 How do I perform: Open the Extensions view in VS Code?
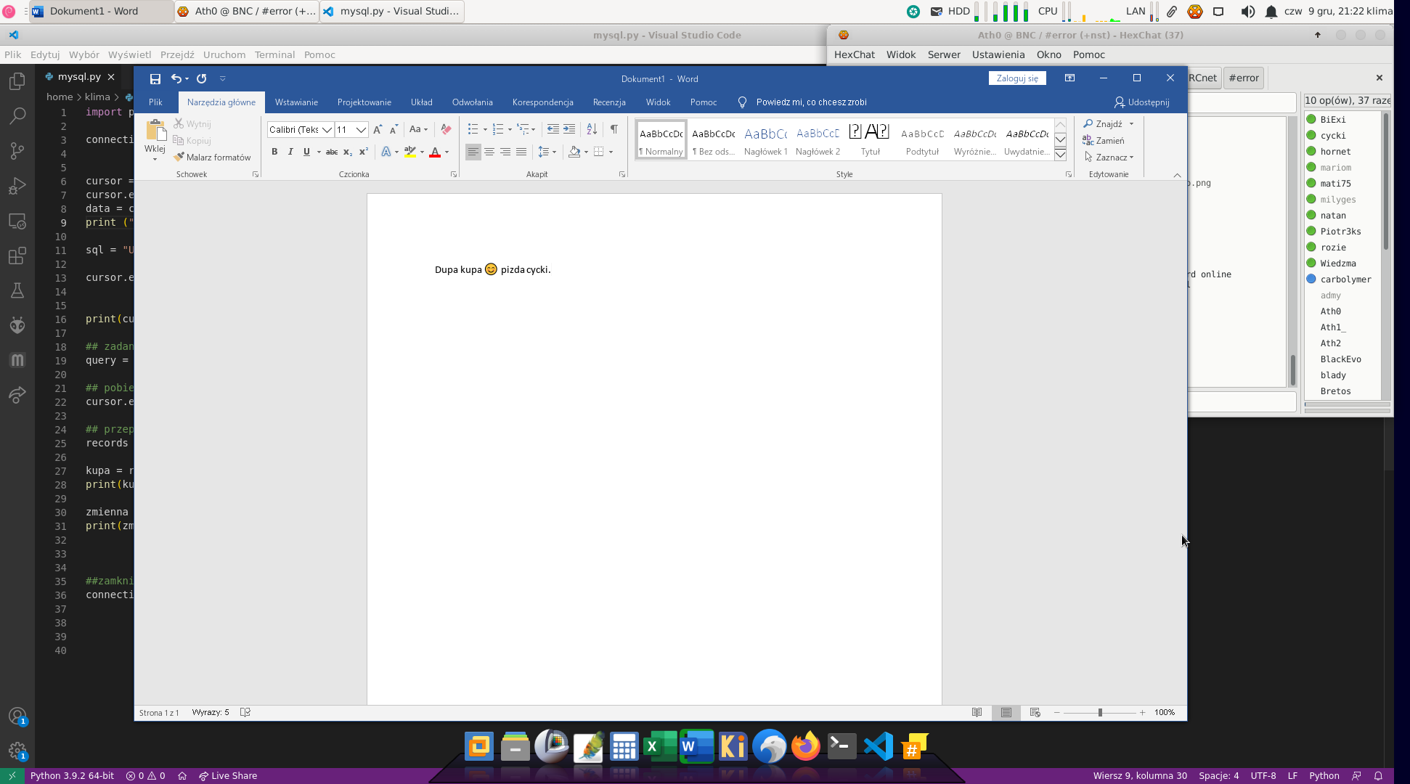(17, 256)
